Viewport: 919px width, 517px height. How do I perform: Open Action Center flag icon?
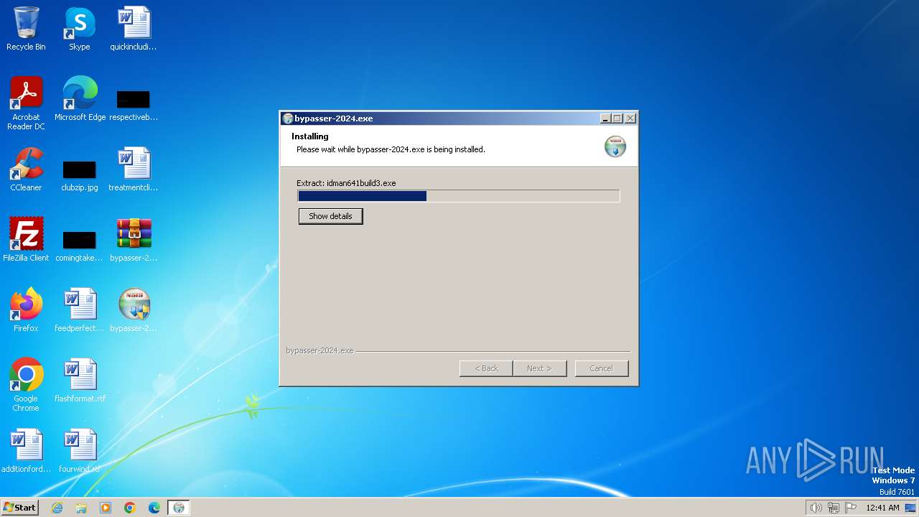click(852, 508)
